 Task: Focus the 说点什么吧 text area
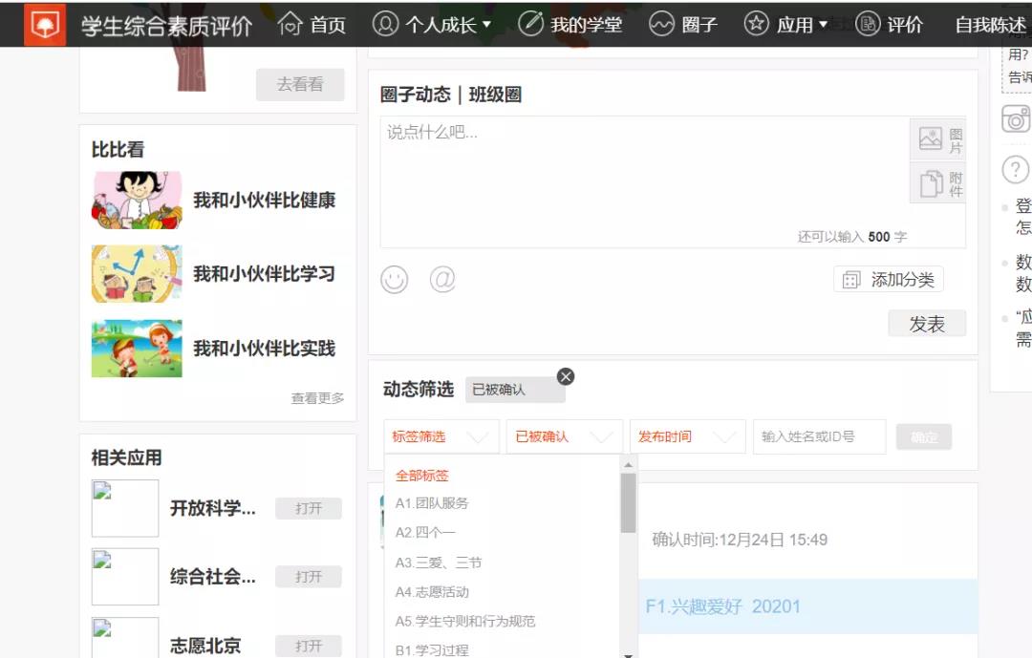645,182
